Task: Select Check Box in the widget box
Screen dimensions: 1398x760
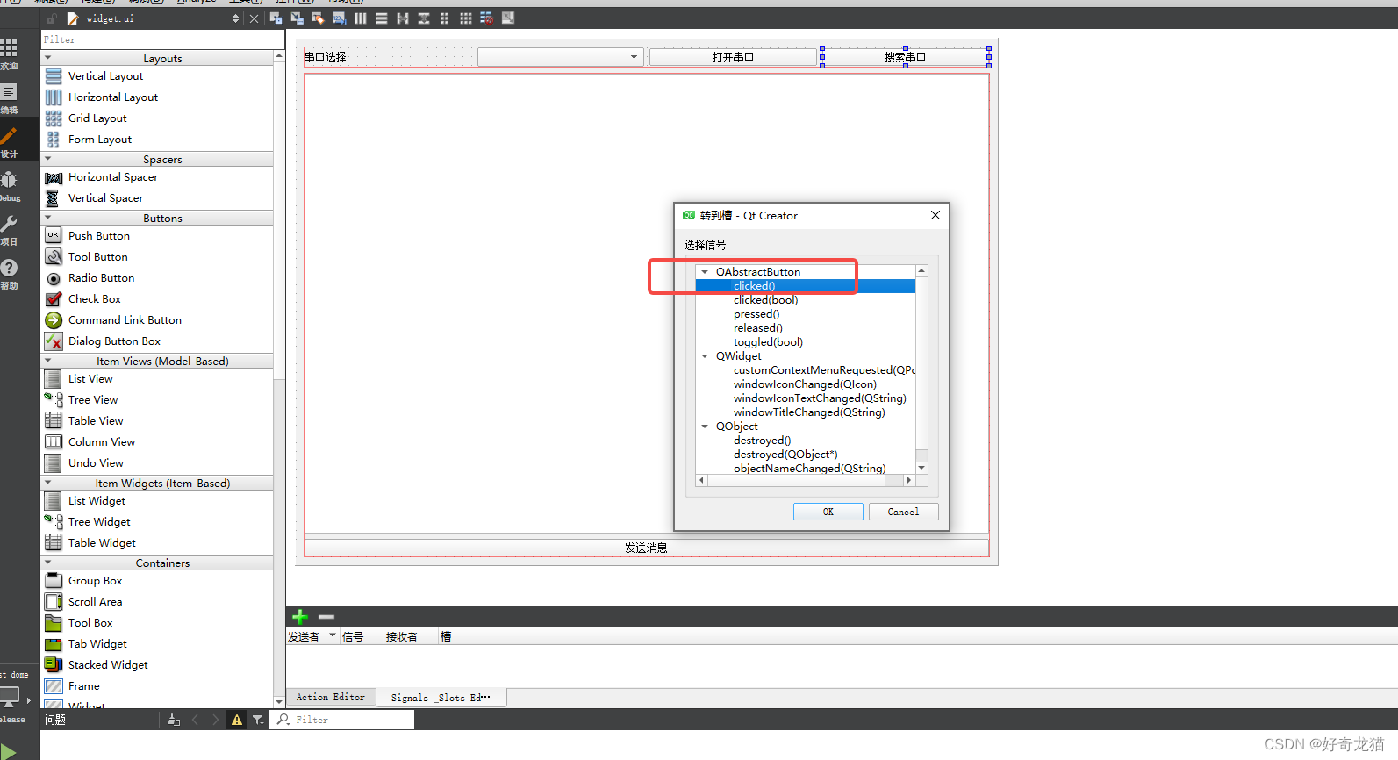Action: pos(95,299)
